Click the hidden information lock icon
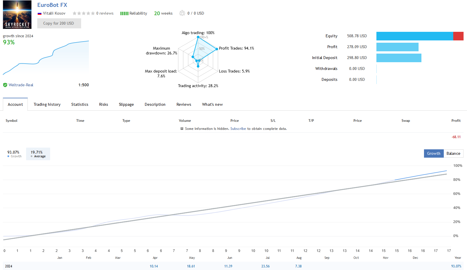 (x=182, y=129)
